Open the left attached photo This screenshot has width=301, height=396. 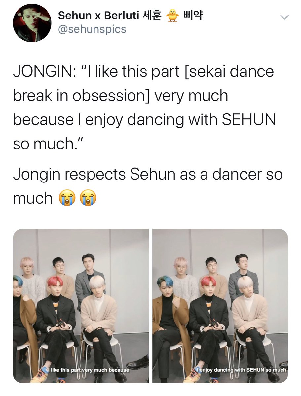[x=81, y=306]
